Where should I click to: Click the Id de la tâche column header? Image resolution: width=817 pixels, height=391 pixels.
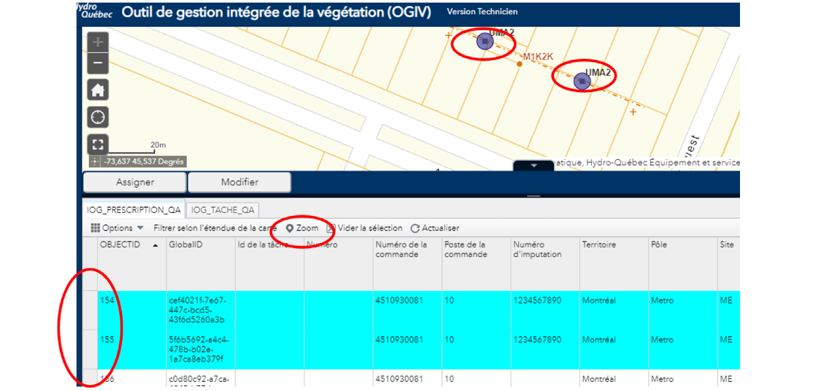pyautogui.click(x=270, y=264)
